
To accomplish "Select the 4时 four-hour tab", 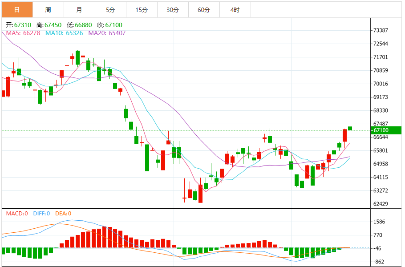I will pyautogui.click(x=235, y=10).
